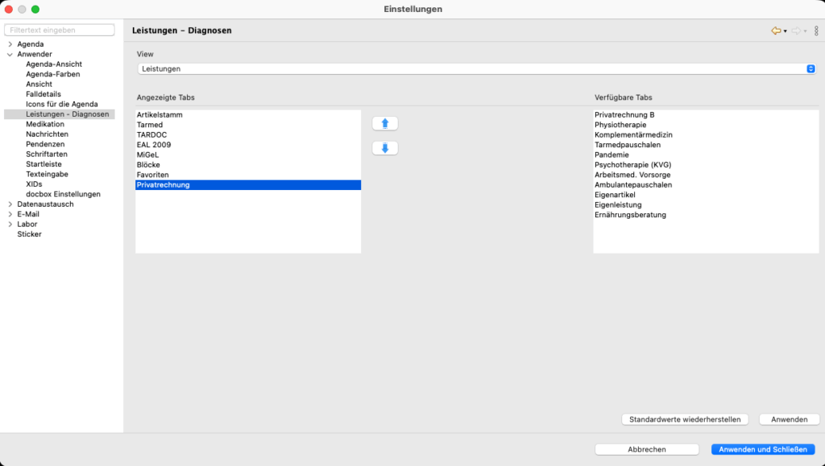Screen dimensions: 825x466
Task: Click the yellow back navigation arrow
Action: [x=776, y=31]
